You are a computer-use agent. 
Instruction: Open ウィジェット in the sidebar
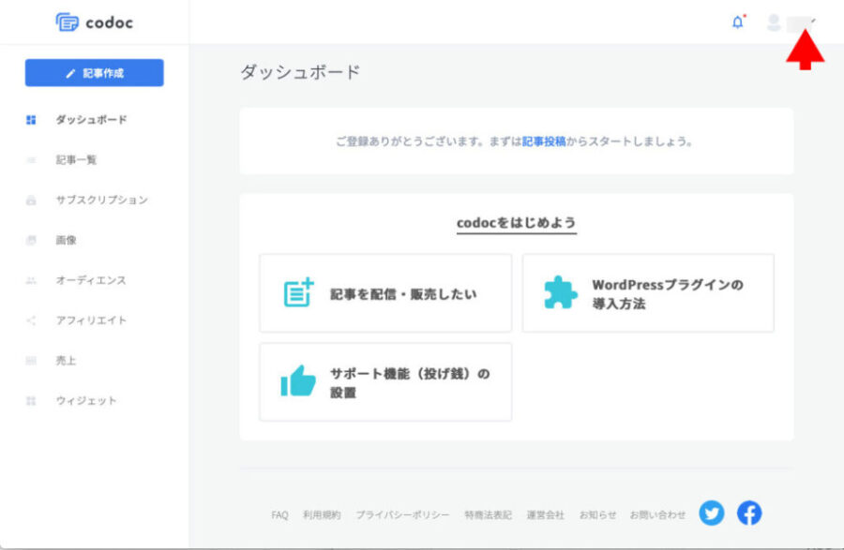(x=86, y=400)
